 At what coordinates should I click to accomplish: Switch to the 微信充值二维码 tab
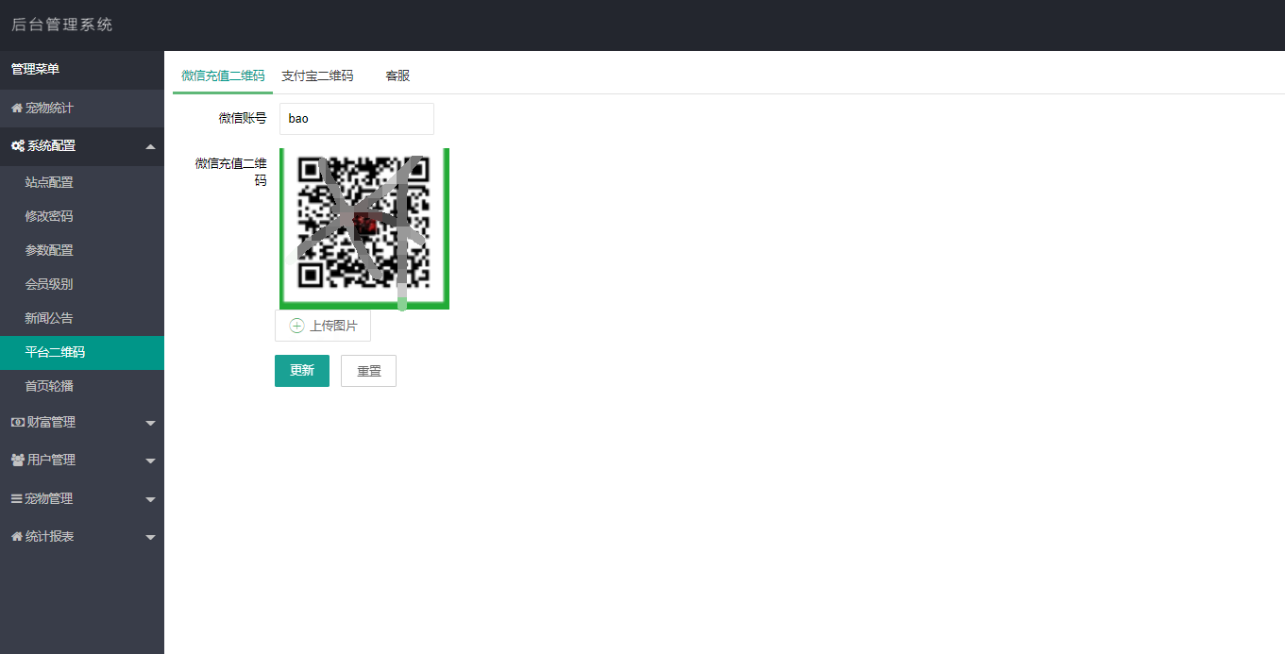point(223,75)
